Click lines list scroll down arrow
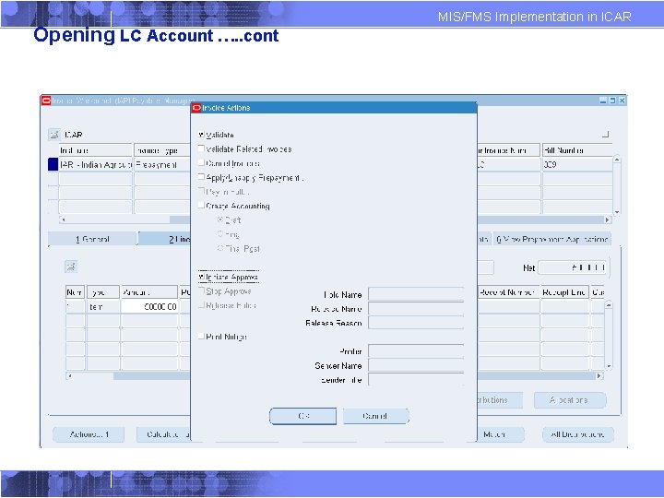 (x=609, y=366)
